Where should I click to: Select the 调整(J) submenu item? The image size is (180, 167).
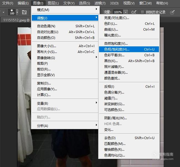(65, 18)
